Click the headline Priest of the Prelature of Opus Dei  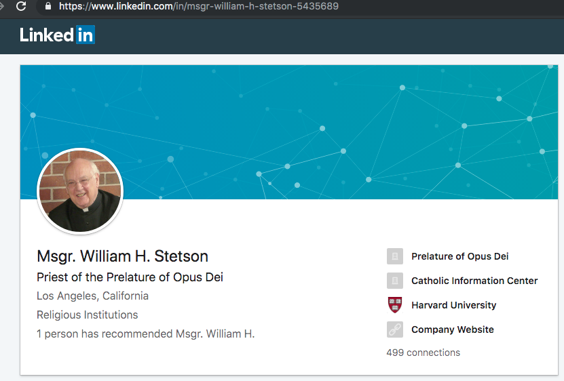tap(130, 277)
